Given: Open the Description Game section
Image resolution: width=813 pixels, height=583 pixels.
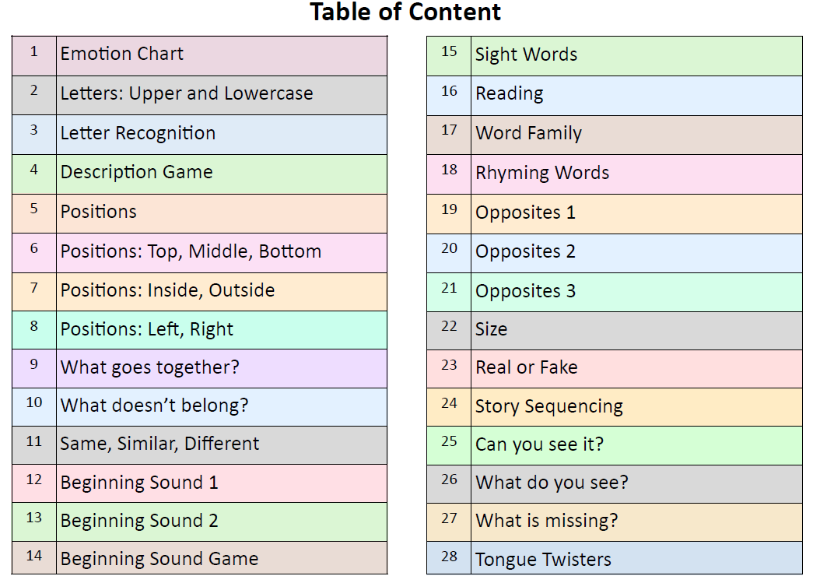Looking at the screenshot, I should point(136,173).
